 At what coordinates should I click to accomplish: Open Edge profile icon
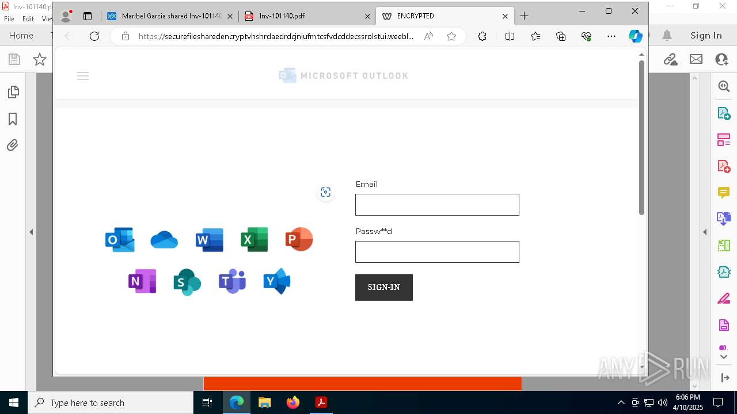pos(66,16)
